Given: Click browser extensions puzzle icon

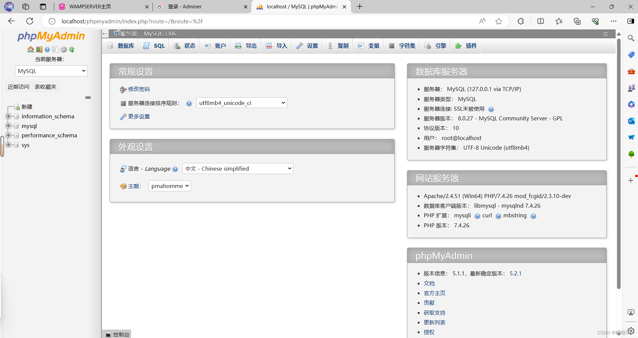Looking at the screenshot, I should point(521,21).
